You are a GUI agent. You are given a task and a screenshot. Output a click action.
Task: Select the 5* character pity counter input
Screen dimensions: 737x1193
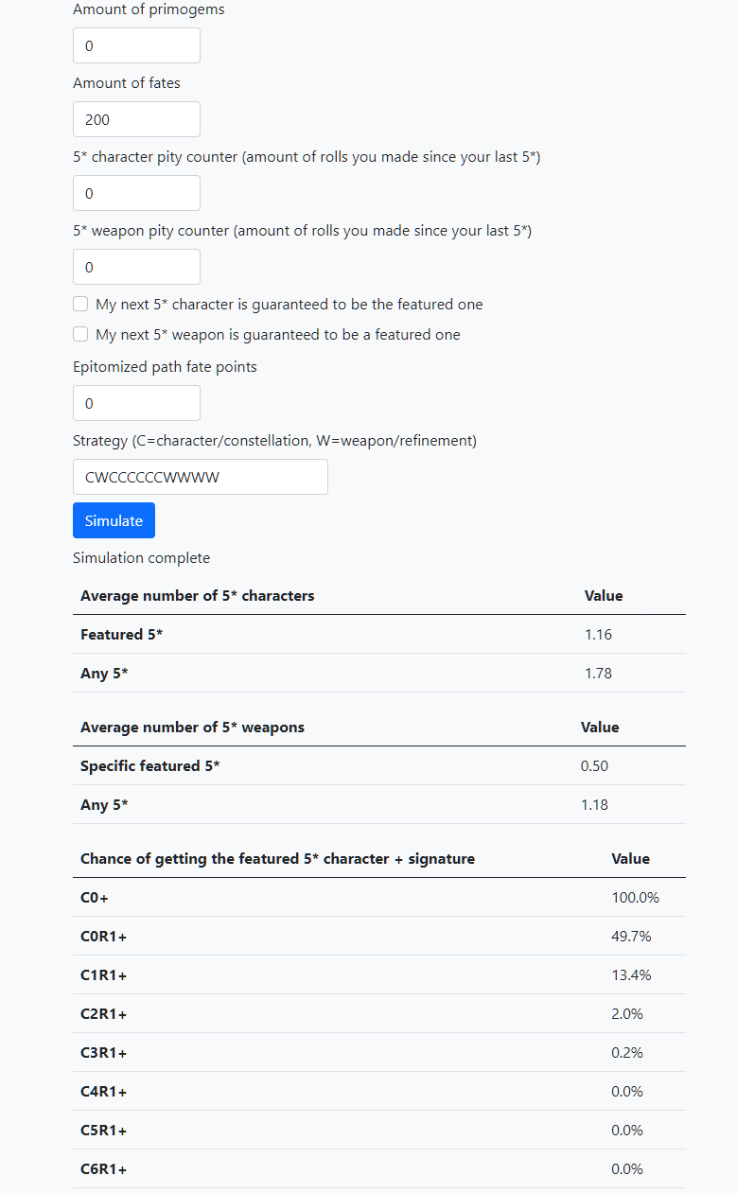[136, 193]
